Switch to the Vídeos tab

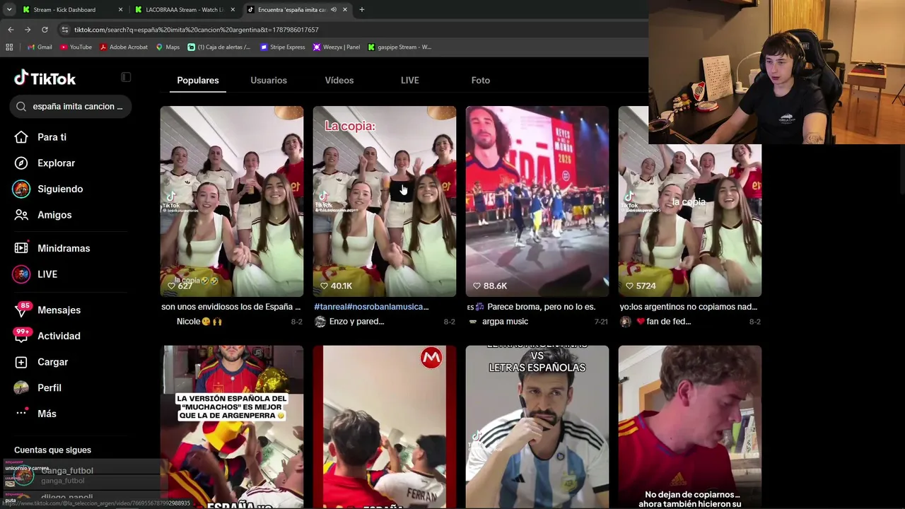339,81
